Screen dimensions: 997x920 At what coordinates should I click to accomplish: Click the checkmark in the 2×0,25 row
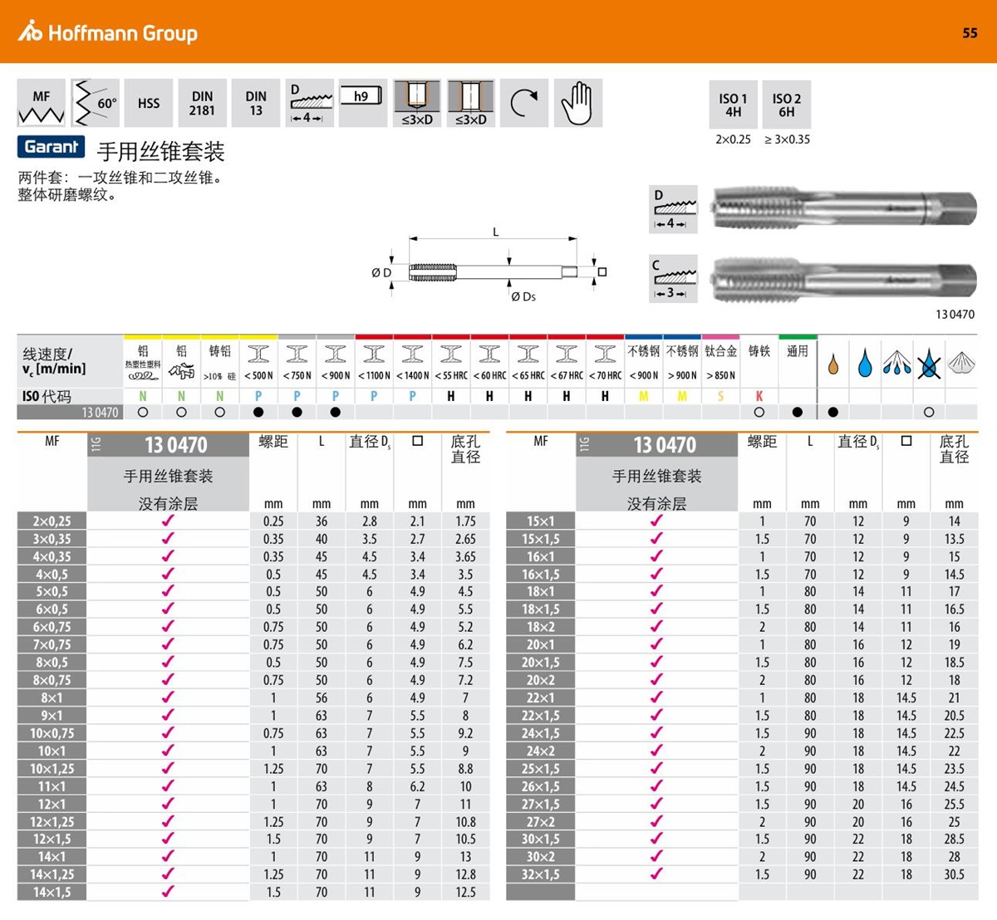[x=168, y=521]
